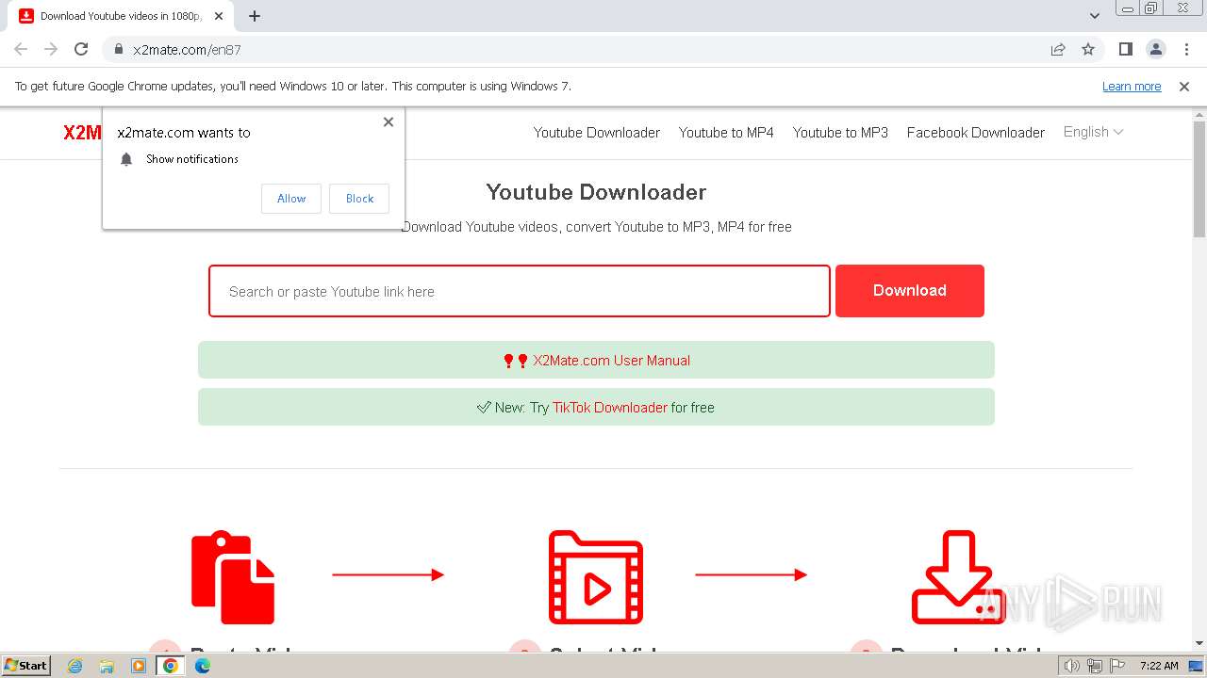Click the paste clipboard step icon
The width and height of the screenshot is (1207, 678).
tap(233, 577)
